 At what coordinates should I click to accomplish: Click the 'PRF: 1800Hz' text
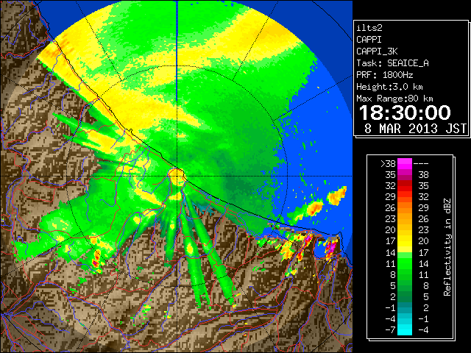pyautogui.click(x=384, y=75)
